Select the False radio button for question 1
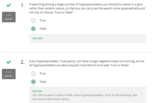The width and height of the screenshot is (152, 103). [x=33, y=29]
